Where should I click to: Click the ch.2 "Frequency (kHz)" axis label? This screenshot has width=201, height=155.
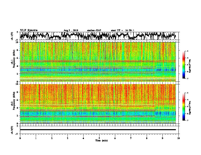[14, 101]
